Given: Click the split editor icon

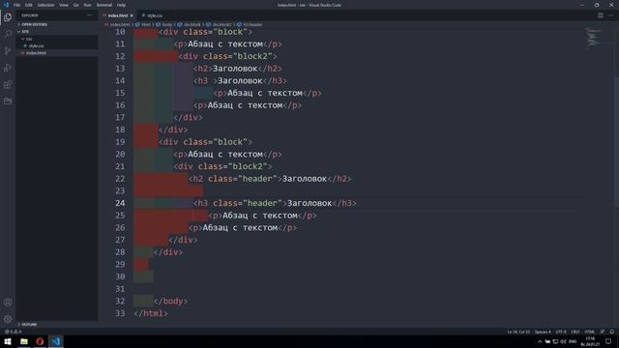Looking at the screenshot, I should pos(600,15).
